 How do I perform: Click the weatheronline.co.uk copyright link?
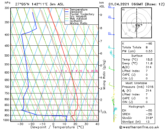pos(139,127)
